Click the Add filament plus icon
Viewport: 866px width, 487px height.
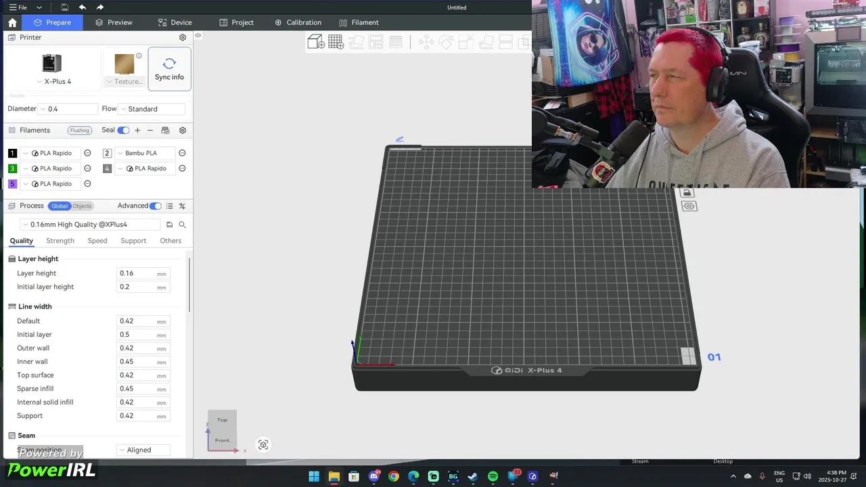(x=137, y=130)
